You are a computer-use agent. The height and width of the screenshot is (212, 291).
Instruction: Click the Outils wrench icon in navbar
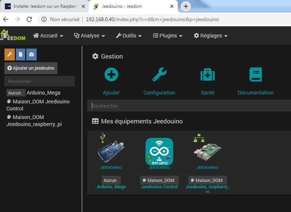[118, 35]
